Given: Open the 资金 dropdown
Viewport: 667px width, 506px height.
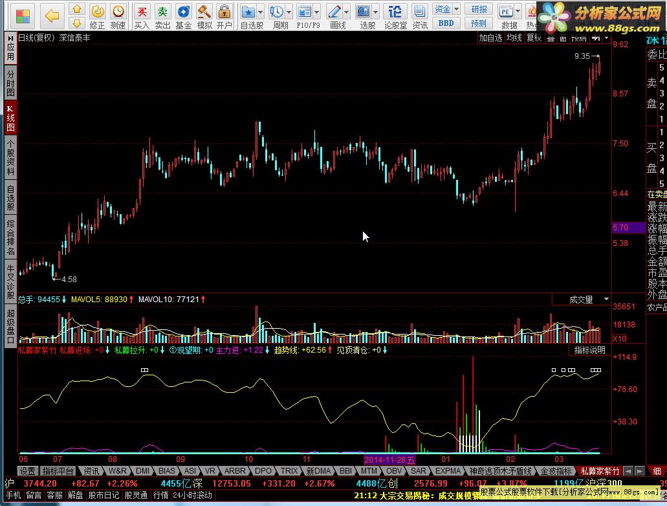Looking at the screenshot, I should point(446,9).
